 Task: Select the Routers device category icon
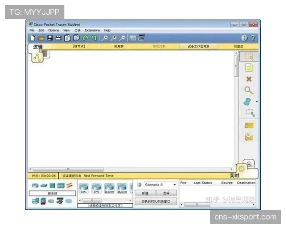(x=35, y=186)
